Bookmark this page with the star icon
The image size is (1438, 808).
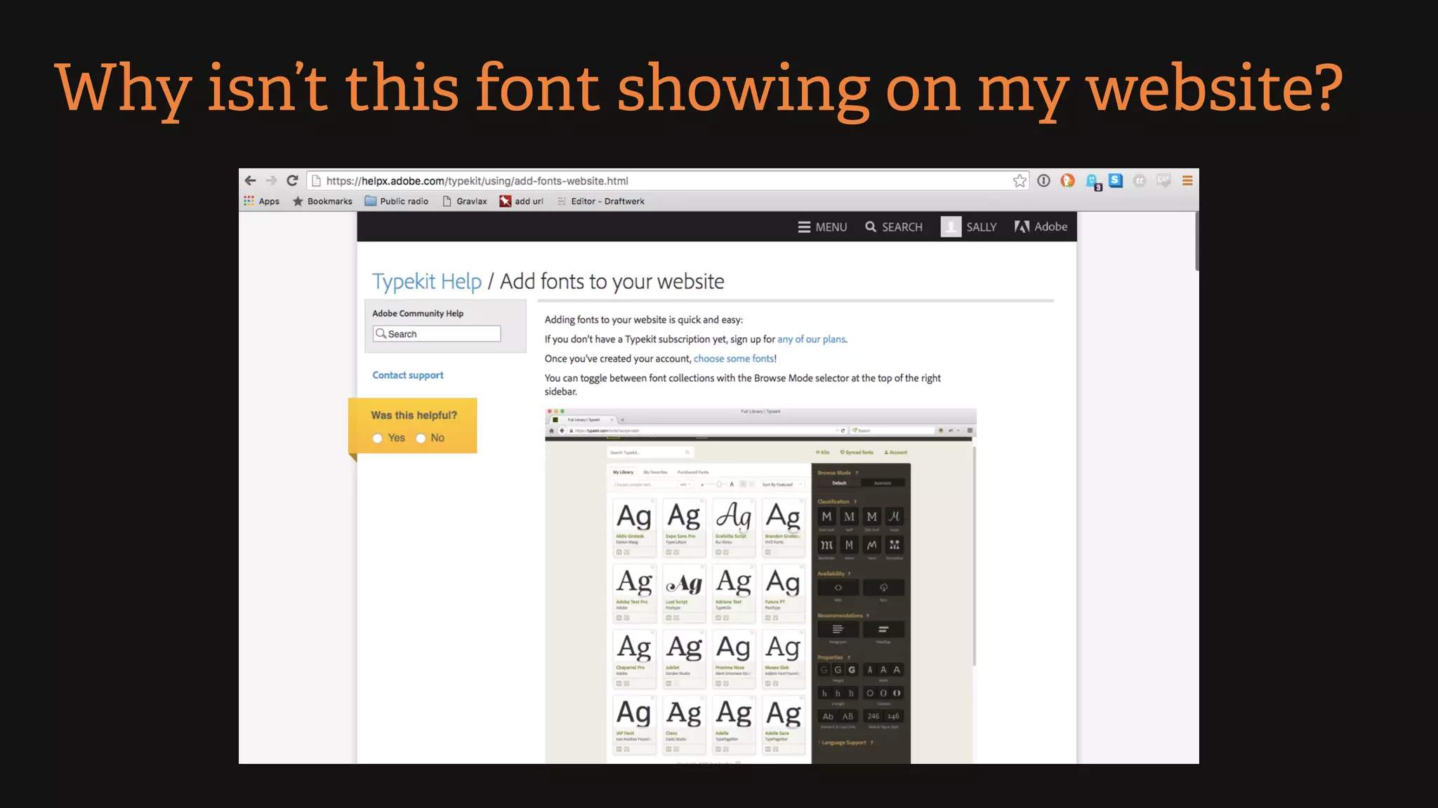(x=1020, y=181)
